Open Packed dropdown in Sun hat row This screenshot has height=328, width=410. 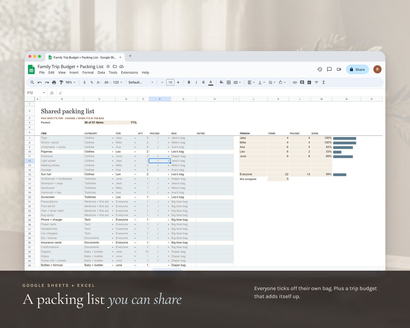(168, 175)
